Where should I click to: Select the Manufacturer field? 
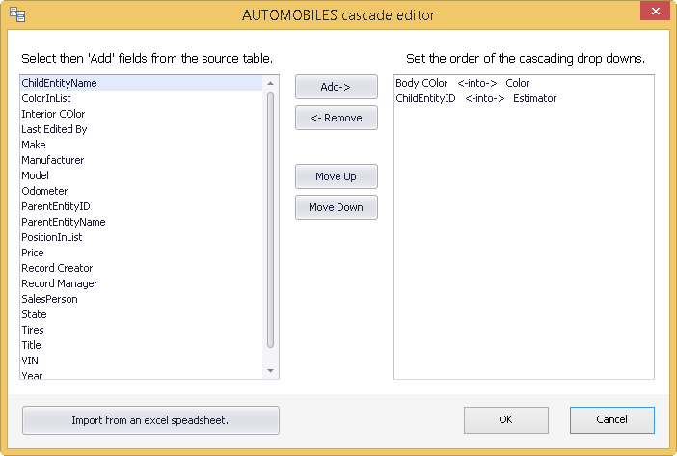click(x=141, y=160)
